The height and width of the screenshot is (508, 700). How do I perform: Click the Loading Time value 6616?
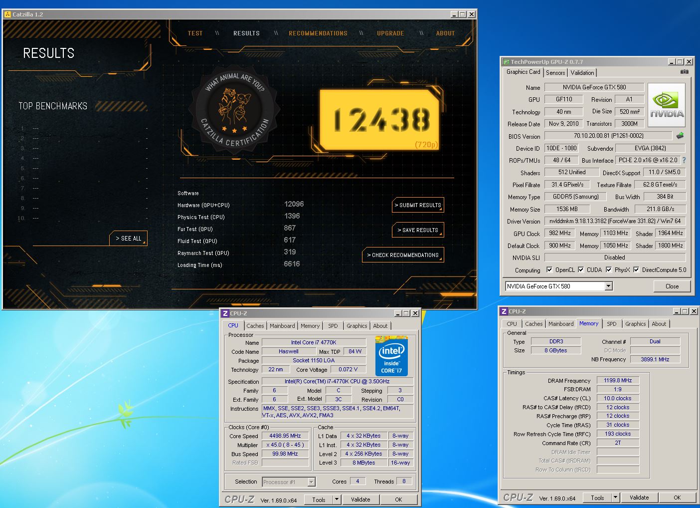tap(292, 264)
